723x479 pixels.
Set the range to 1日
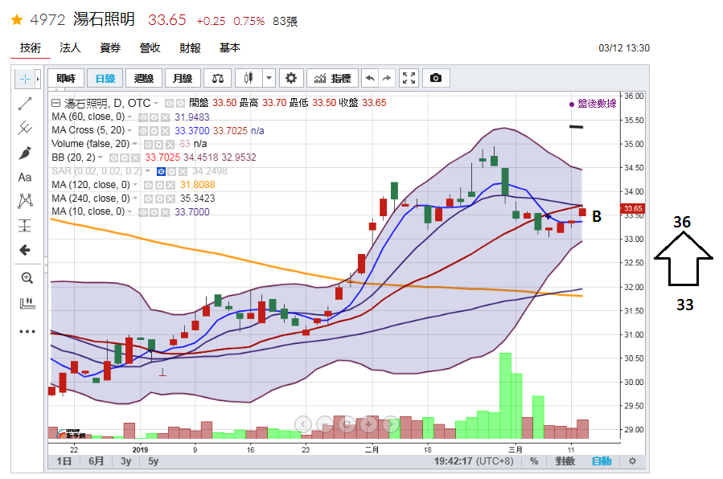64,461
